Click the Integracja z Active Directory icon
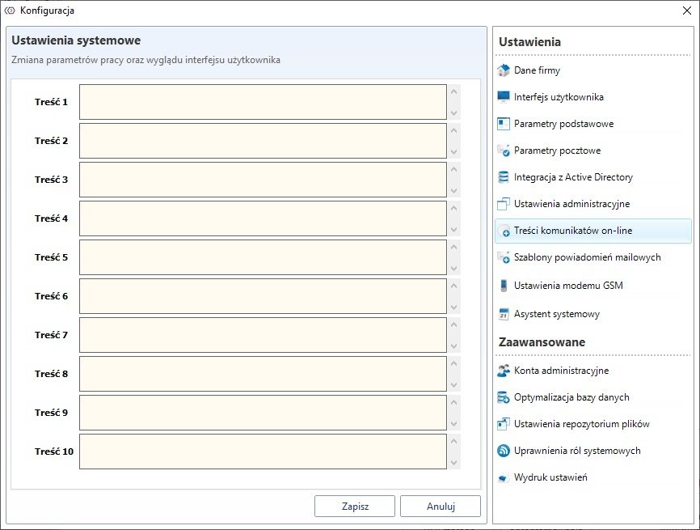This screenshot has height=530, width=700. (504, 177)
